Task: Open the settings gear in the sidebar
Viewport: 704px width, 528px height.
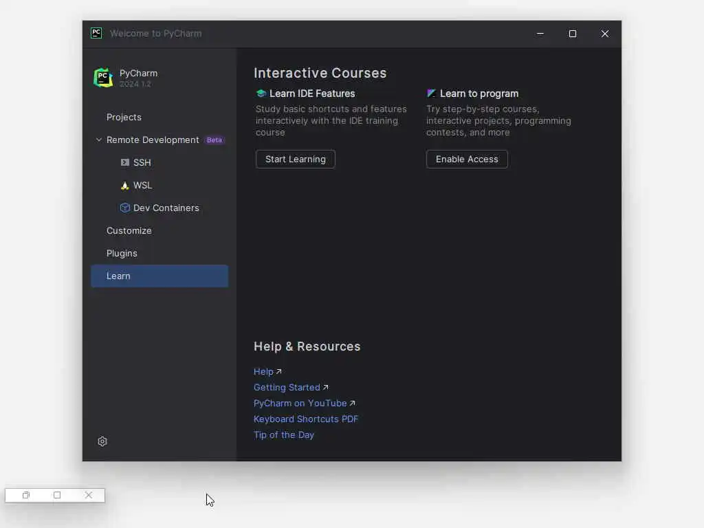Action: pyautogui.click(x=102, y=441)
